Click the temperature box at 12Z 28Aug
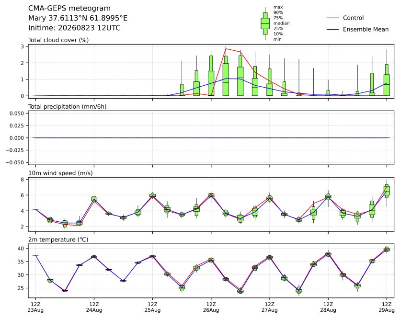This screenshot has height=318, width=400. click(328, 254)
